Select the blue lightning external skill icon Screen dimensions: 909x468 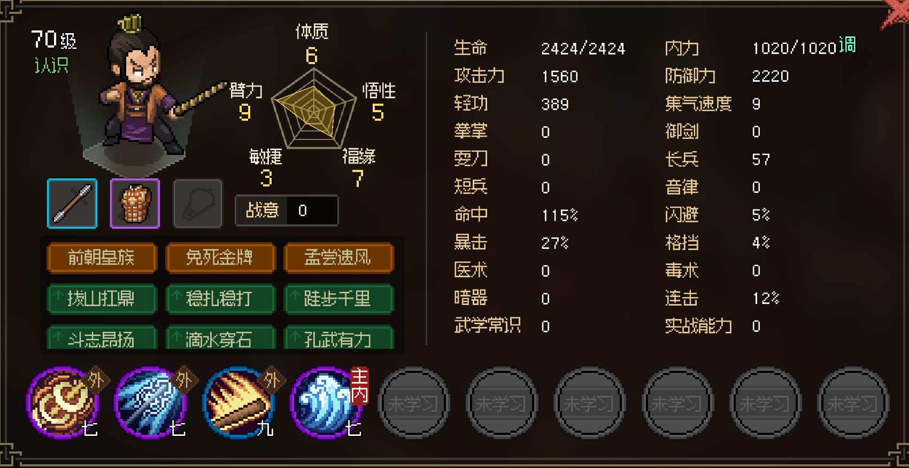pos(151,403)
